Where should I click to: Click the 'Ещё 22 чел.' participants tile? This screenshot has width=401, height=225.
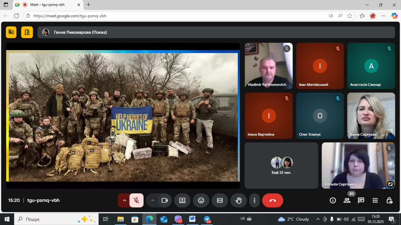click(281, 166)
